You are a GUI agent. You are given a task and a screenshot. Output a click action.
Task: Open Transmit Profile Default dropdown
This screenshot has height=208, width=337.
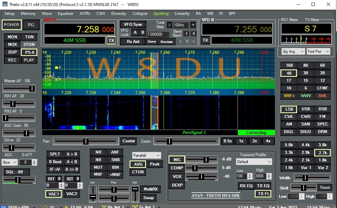pos(254,161)
